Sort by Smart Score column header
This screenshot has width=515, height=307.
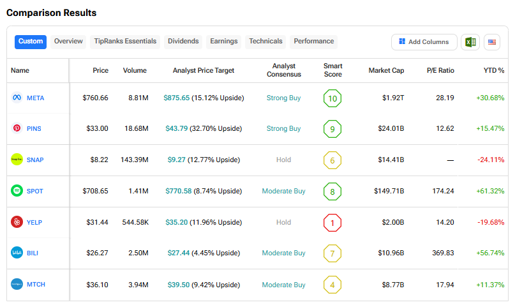[x=332, y=70]
